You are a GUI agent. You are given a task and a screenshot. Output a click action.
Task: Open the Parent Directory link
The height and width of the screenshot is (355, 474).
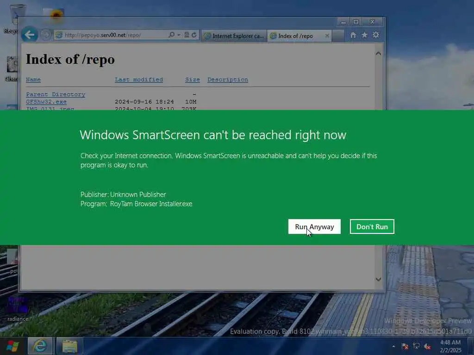tap(56, 94)
